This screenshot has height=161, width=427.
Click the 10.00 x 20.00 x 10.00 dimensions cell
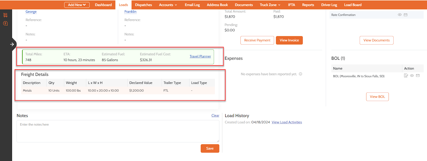tap(103, 90)
